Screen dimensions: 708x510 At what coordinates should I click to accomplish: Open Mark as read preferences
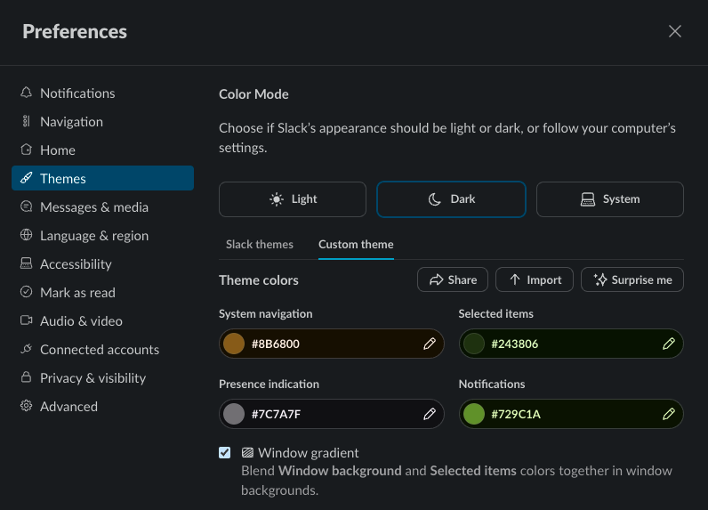(x=102, y=292)
